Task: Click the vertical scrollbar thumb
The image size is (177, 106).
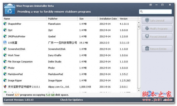Action: [139, 26]
